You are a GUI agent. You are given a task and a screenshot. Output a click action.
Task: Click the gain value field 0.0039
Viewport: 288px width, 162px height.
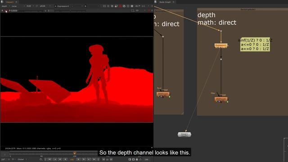pos(14,11)
